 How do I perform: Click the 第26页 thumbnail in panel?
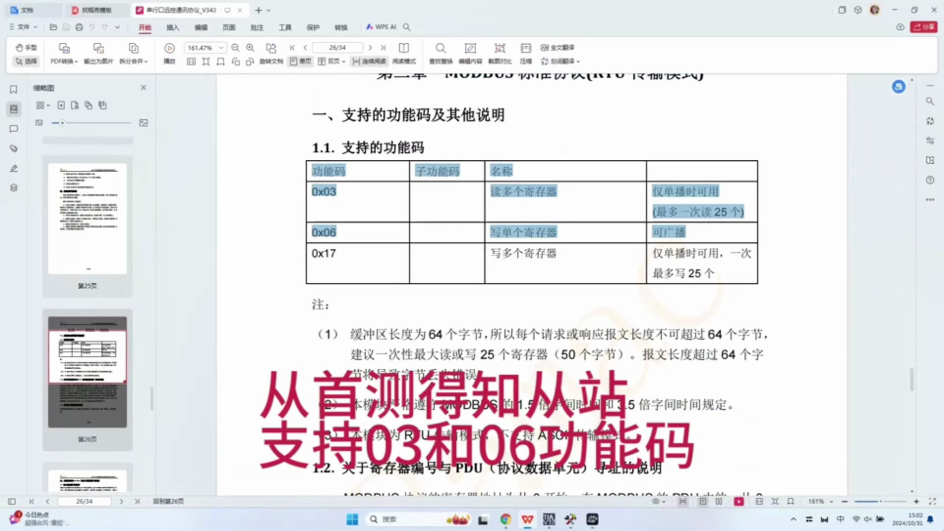[88, 373]
